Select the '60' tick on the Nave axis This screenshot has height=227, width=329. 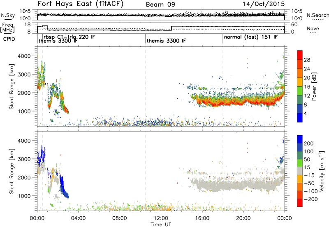294,25
